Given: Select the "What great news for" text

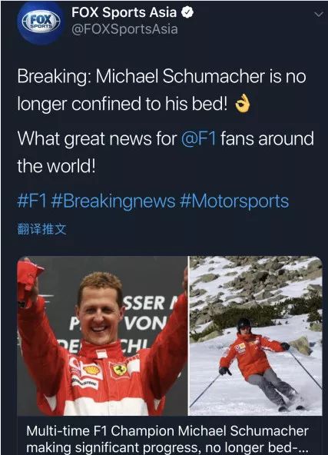Looking at the screenshot, I should [98, 138].
